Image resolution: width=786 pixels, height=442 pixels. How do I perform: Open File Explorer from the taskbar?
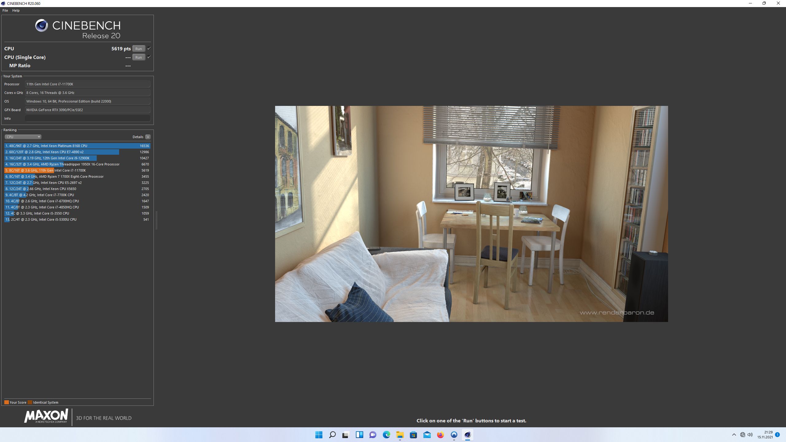tap(399, 435)
